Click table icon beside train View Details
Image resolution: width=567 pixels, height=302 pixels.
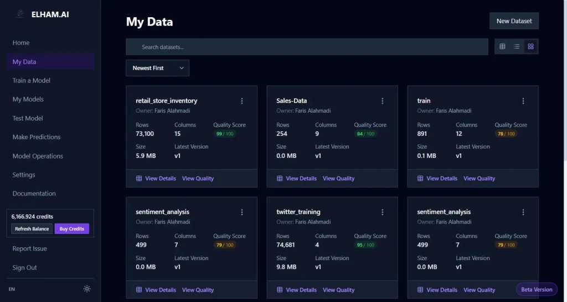click(x=420, y=178)
